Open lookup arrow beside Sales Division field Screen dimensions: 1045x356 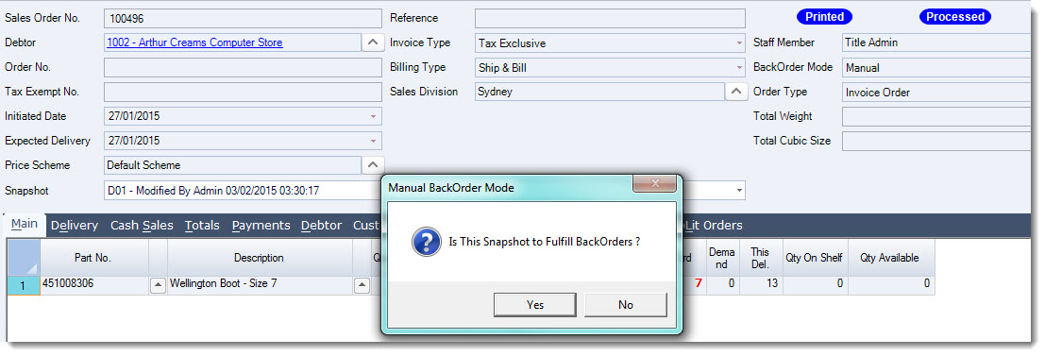tap(735, 92)
